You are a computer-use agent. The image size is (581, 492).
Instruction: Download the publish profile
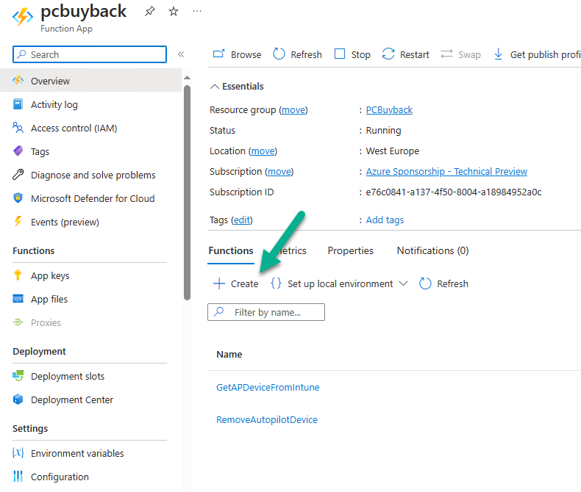tap(537, 54)
